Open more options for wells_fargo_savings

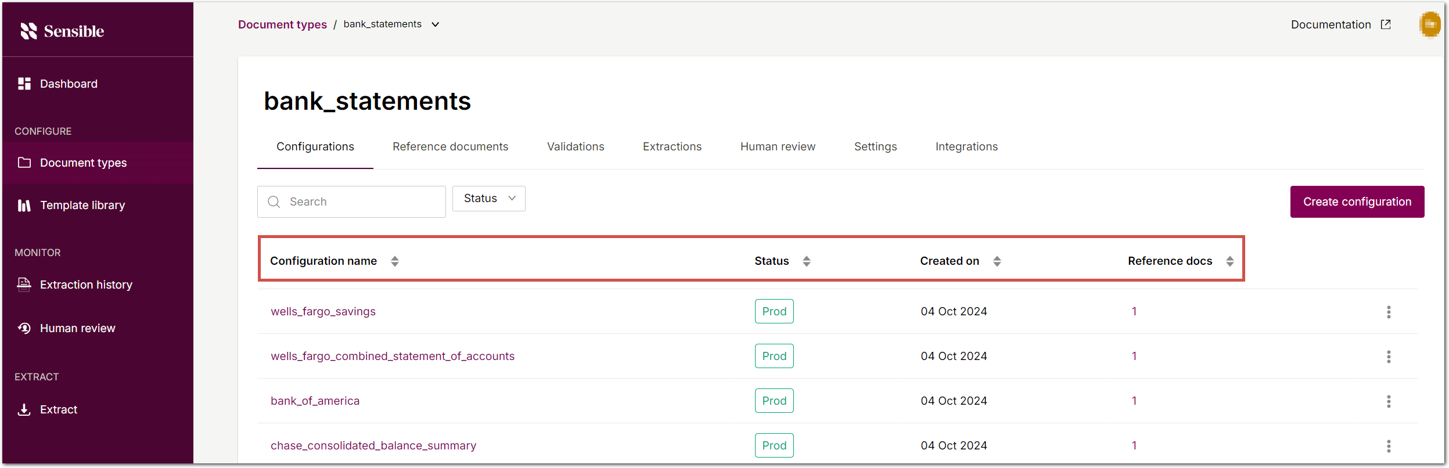(1389, 312)
